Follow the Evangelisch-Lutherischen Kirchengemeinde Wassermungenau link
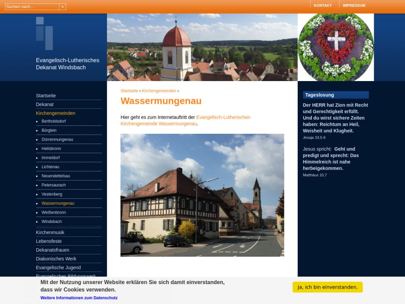This screenshot has width=405, height=304. pos(185,120)
